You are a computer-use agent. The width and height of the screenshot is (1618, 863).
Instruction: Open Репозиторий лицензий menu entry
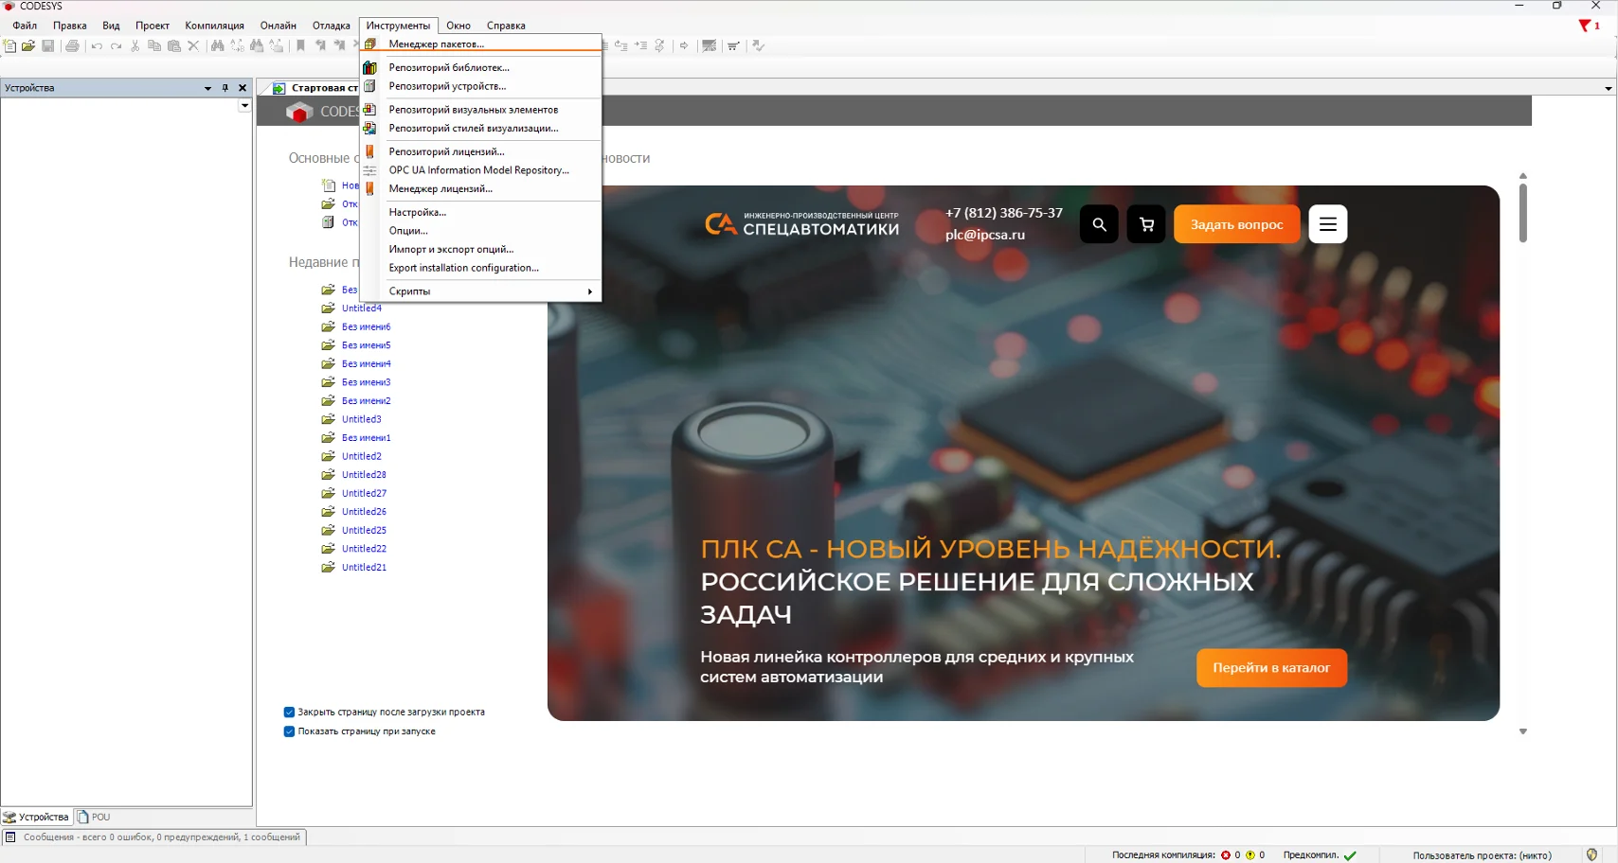(x=481, y=151)
